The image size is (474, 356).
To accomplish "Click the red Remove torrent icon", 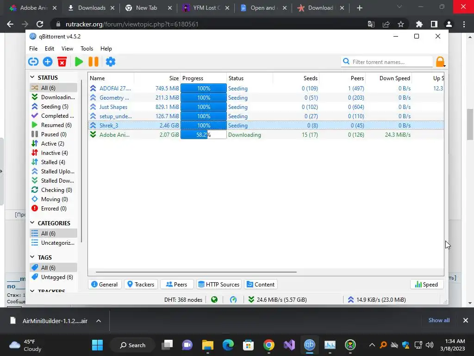I will 62,62.
